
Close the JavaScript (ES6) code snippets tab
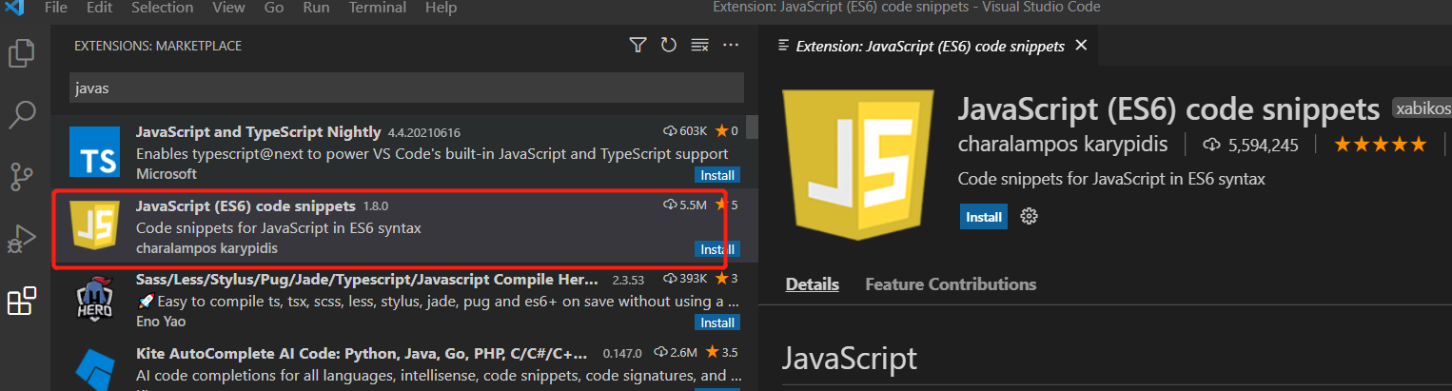coord(1080,45)
